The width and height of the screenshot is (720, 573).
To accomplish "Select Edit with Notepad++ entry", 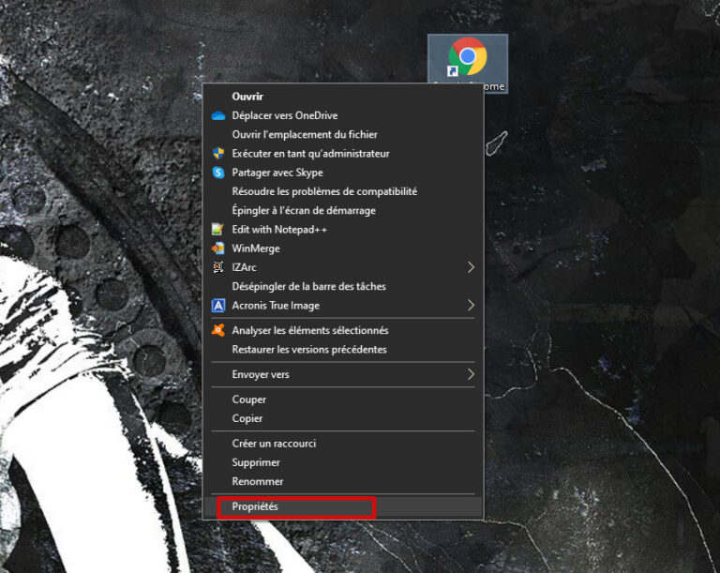I will tap(343, 229).
